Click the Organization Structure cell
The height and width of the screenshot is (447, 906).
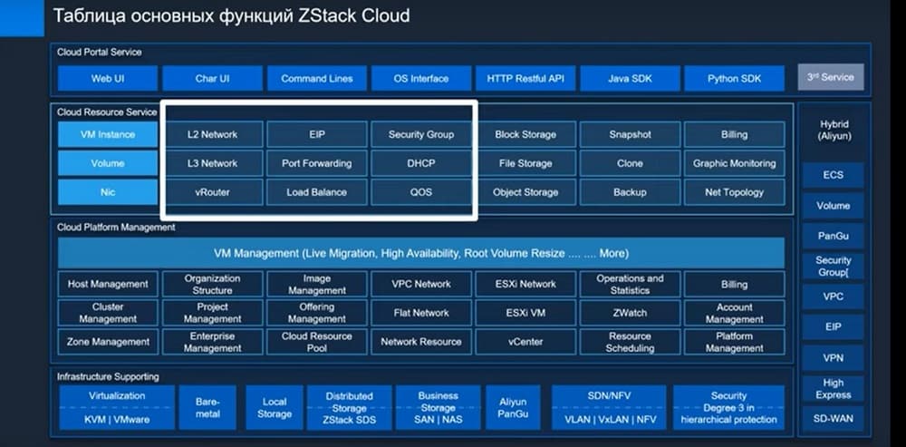[x=212, y=284]
